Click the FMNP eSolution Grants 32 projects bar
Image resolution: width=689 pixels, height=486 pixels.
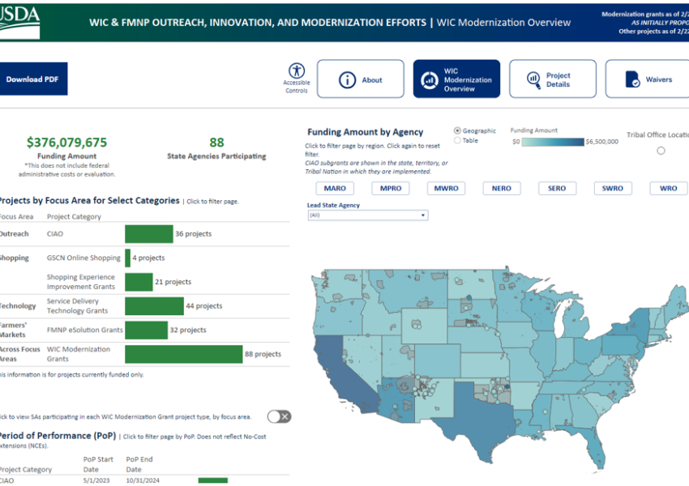(x=147, y=330)
